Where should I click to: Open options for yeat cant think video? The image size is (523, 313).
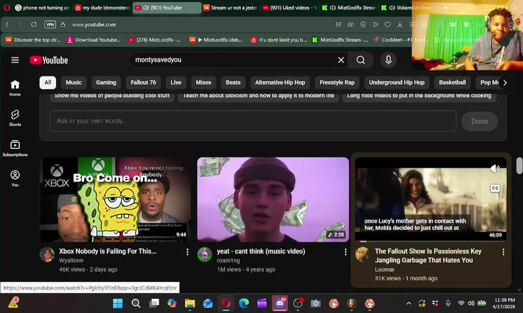click(345, 252)
